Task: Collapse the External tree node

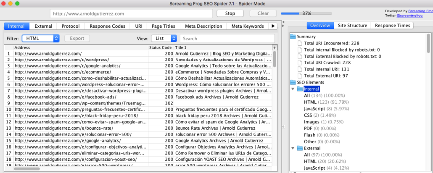Action: (293, 148)
